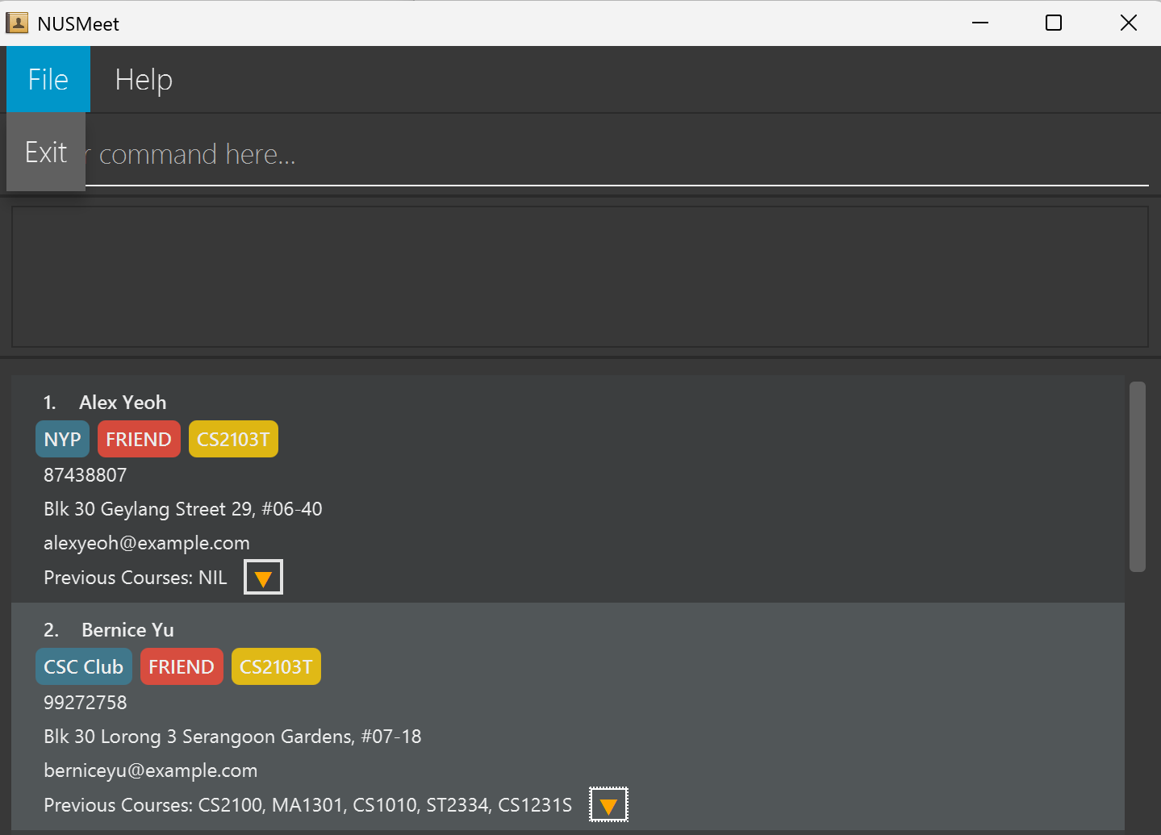Click alexyeoh@example.com email address
Image resolution: width=1161 pixels, height=835 pixels.
tap(147, 543)
